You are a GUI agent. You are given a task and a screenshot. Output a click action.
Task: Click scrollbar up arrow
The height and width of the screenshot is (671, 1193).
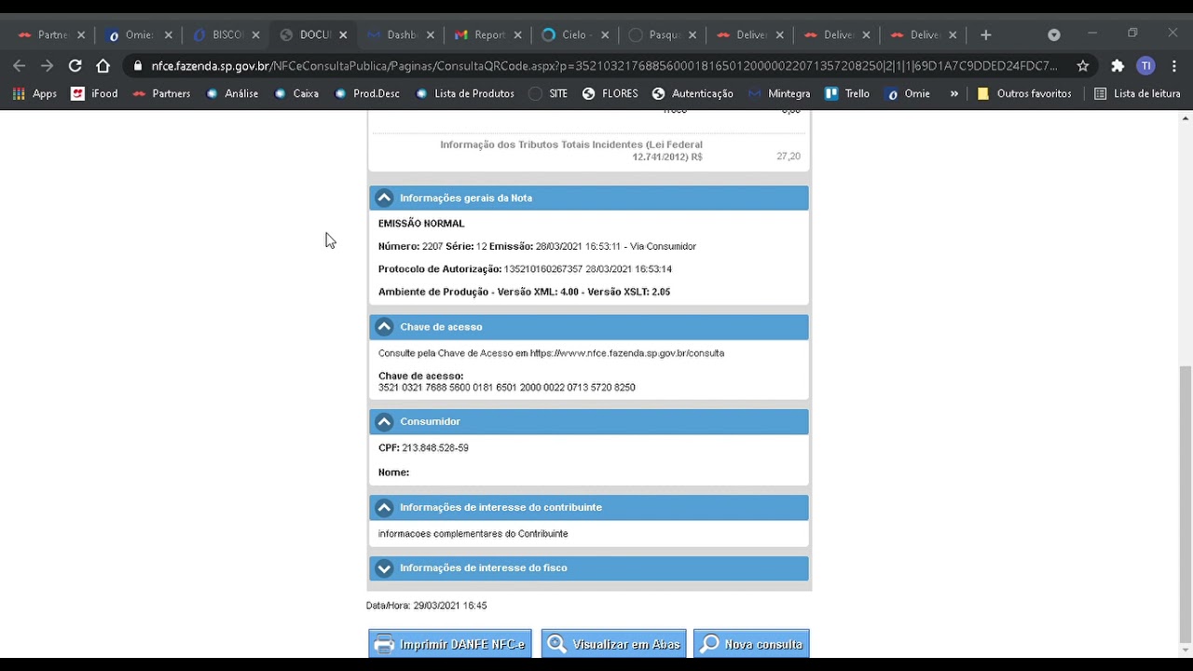click(x=1186, y=118)
